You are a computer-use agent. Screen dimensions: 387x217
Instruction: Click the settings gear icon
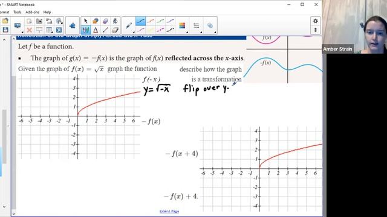[316, 21]
